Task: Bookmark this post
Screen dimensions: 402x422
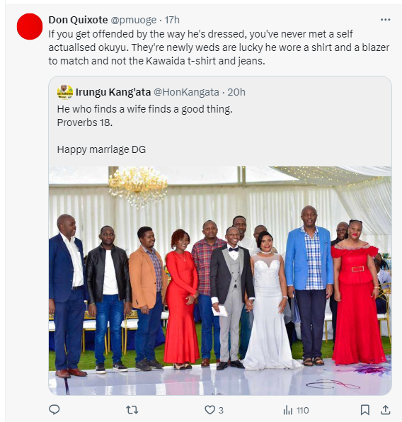Action: coord(364,410)
